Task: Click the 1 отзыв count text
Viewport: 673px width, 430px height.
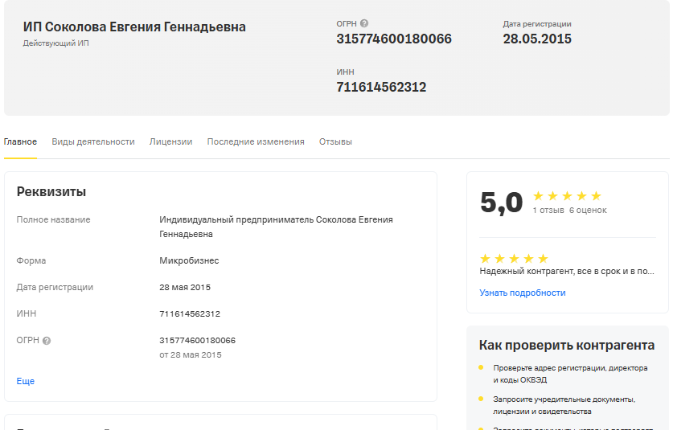Action: [548, 211]
